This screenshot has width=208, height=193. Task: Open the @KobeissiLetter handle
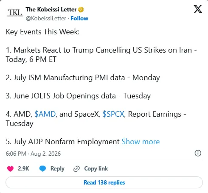click(46, 18)
